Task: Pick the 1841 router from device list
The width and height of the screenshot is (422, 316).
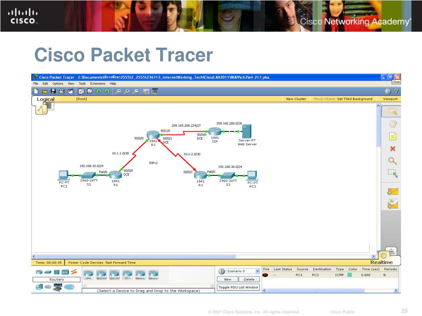Action: (x=89, y=275)
